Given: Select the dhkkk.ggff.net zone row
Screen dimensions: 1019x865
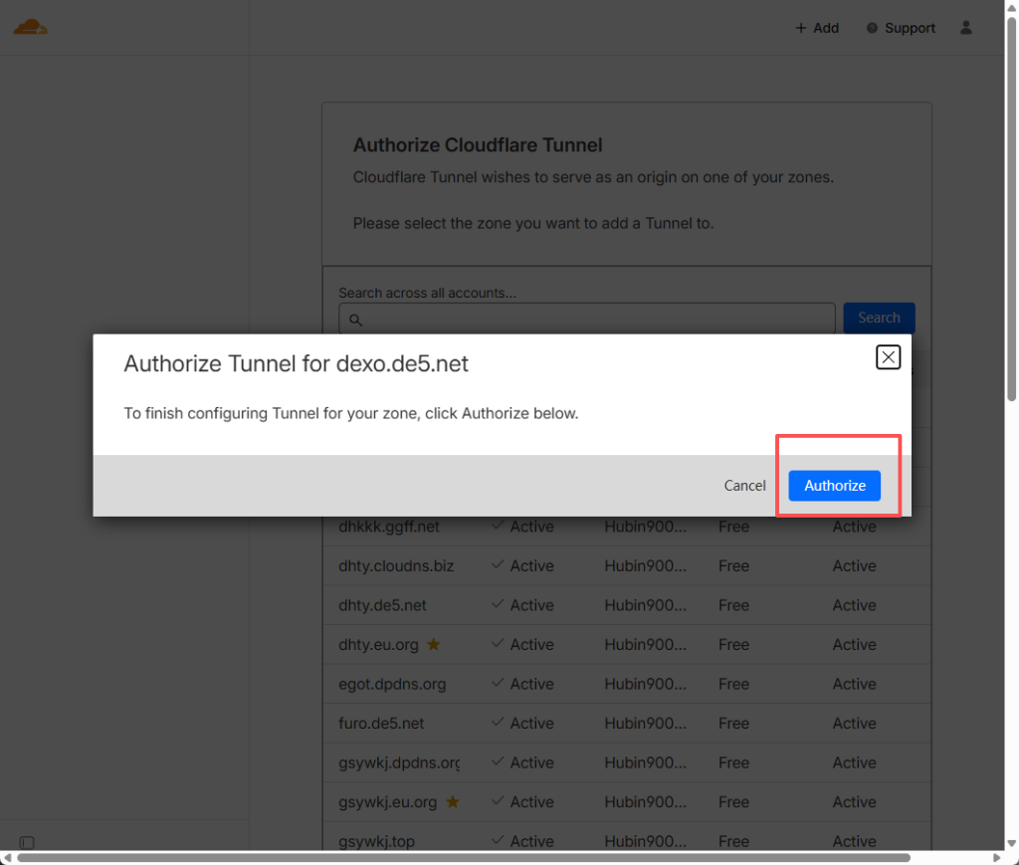Looking at the screenshot, I should point(389,527).
